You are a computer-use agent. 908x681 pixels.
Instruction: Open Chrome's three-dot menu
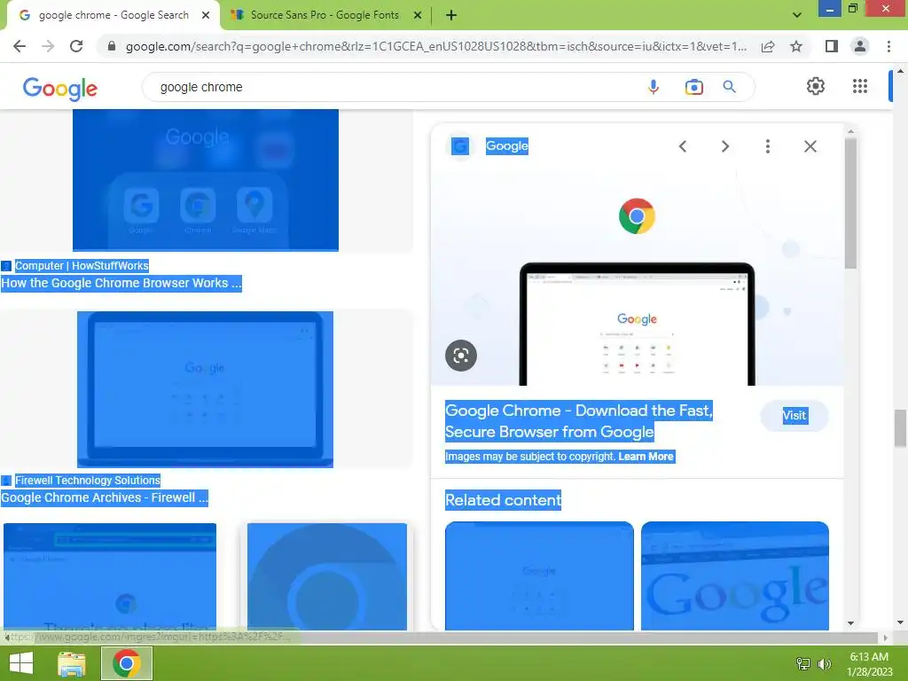coord(888,46)
